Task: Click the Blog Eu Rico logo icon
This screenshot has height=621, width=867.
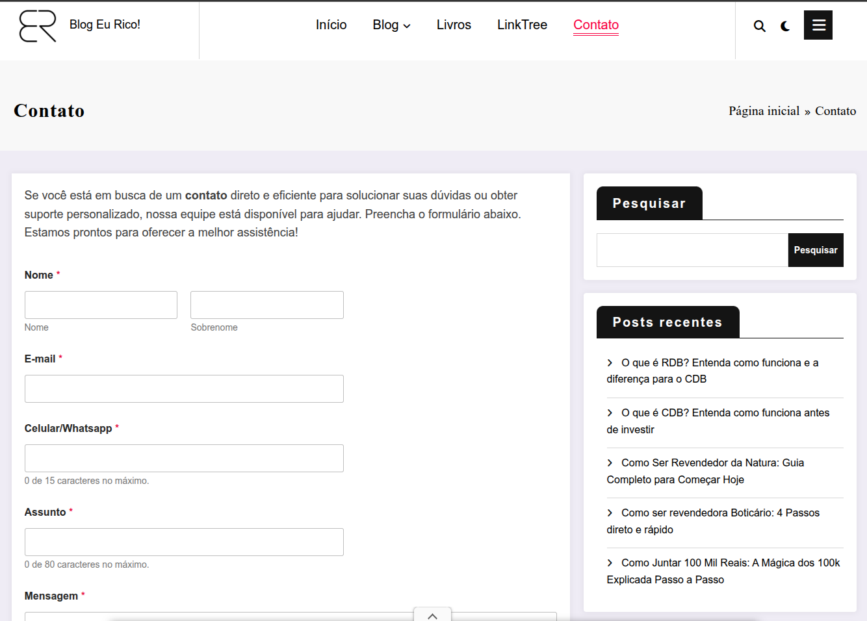Action: coord(38,26)
